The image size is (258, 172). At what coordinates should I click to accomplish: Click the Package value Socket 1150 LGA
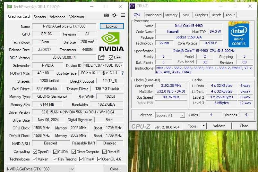(189, 37)
